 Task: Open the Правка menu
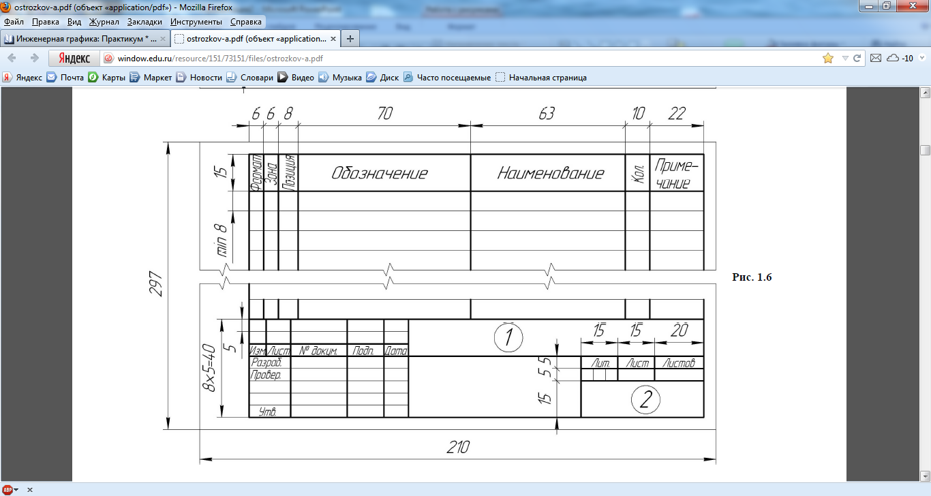(46, 22)
